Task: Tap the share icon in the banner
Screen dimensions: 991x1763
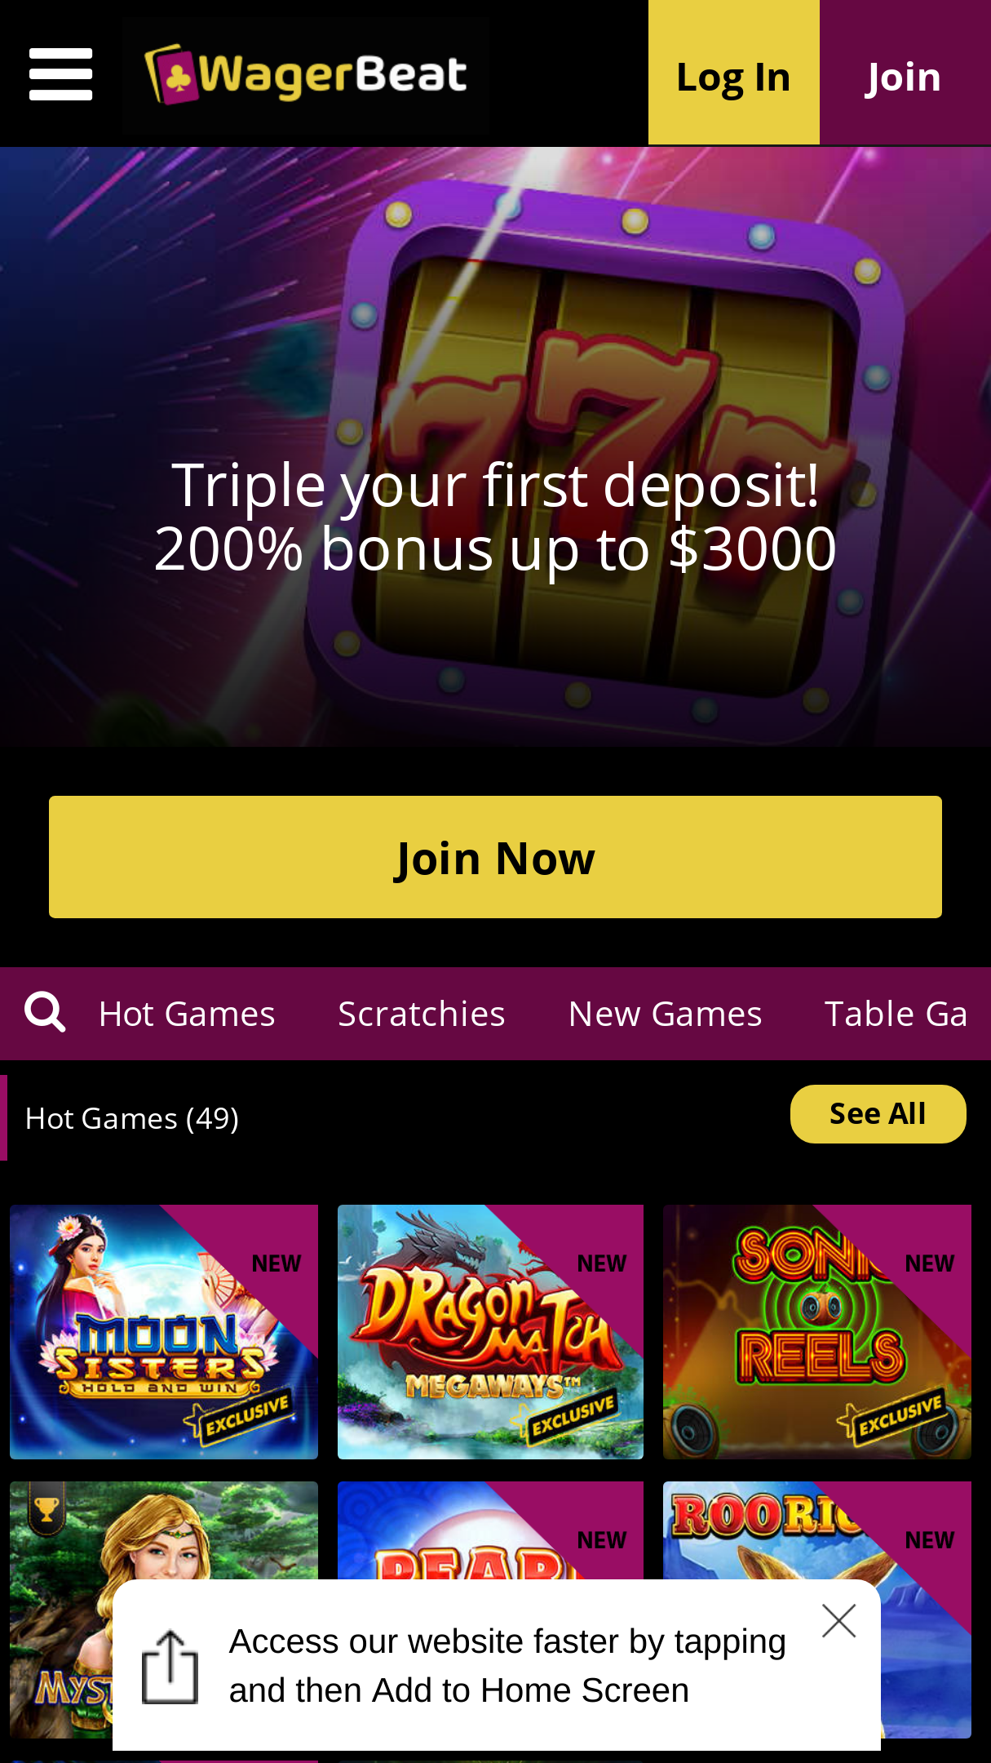Action: [x=170, y=1667]
